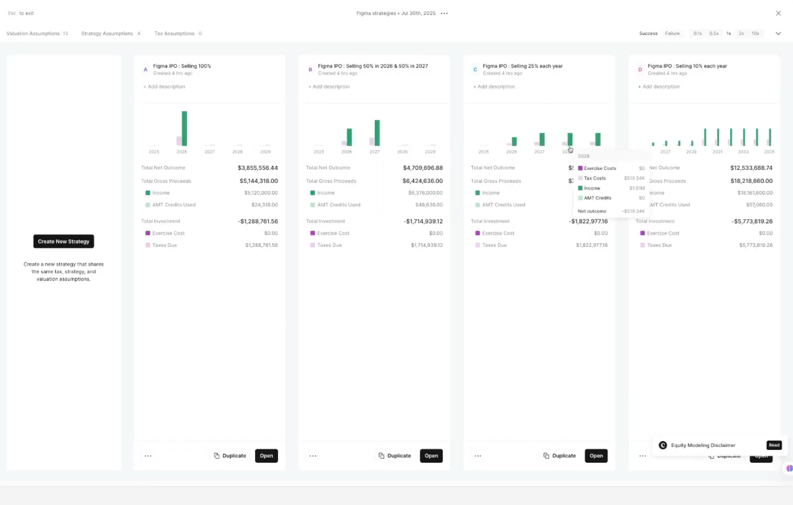
Task: Open the Tax Assumptions tab
Action: point(178,33)
